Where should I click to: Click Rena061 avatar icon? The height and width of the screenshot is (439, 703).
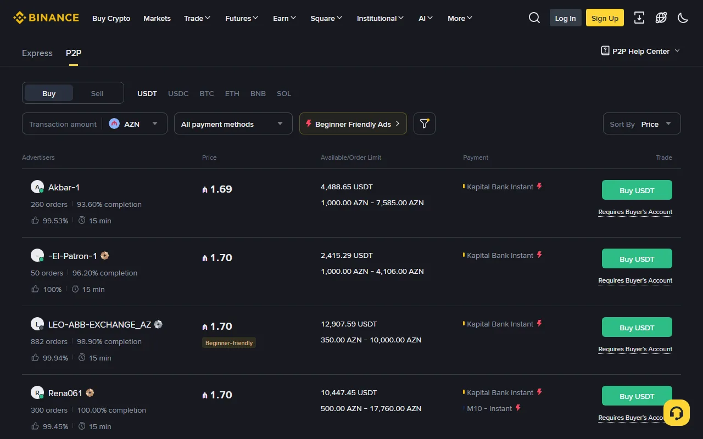click(37, 393)
